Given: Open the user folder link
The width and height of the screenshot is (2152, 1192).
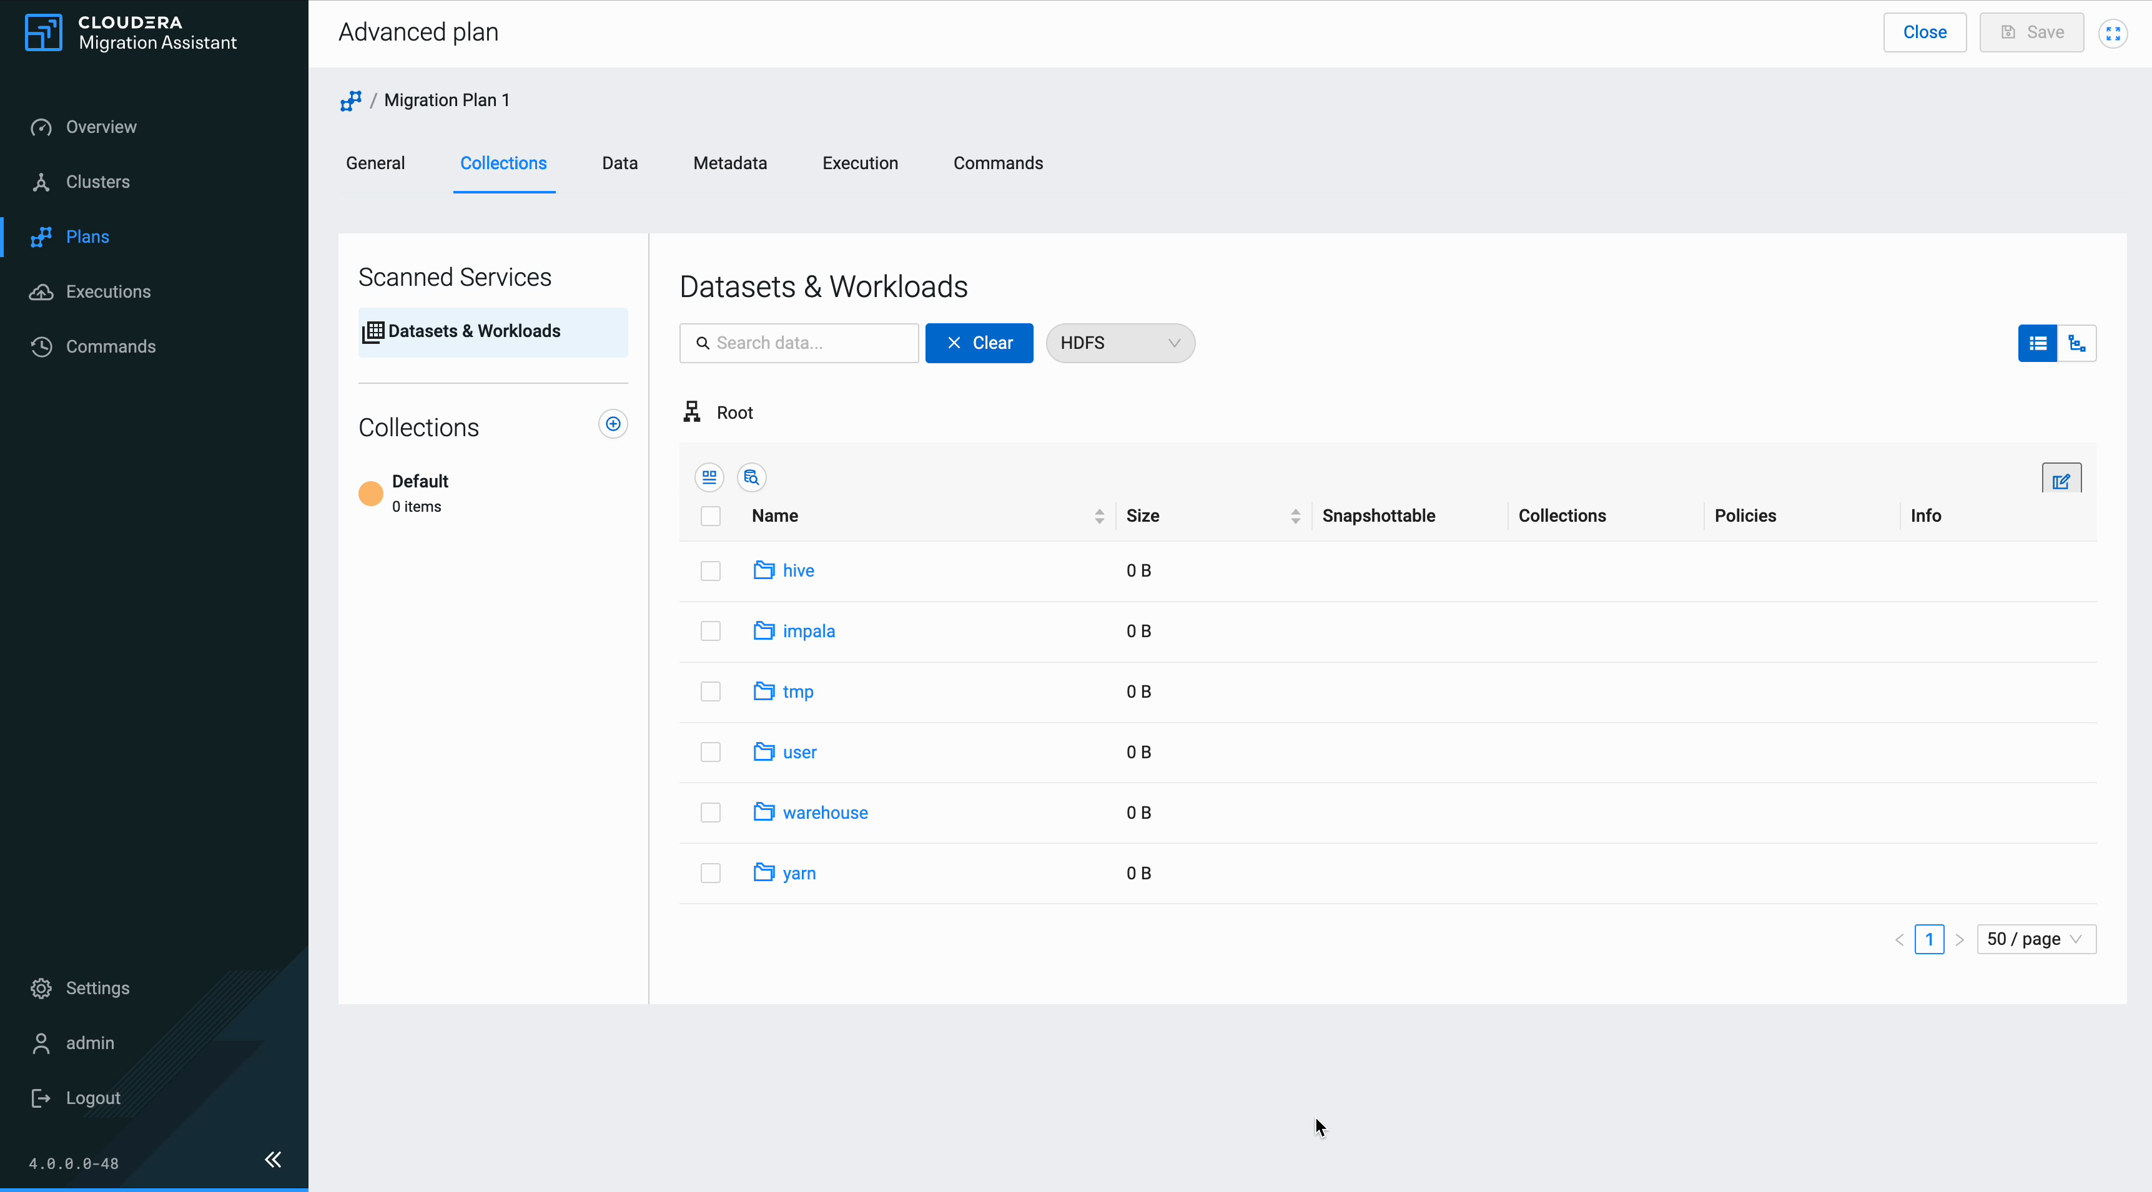Looking at the screenshot, I should [799, 752].
